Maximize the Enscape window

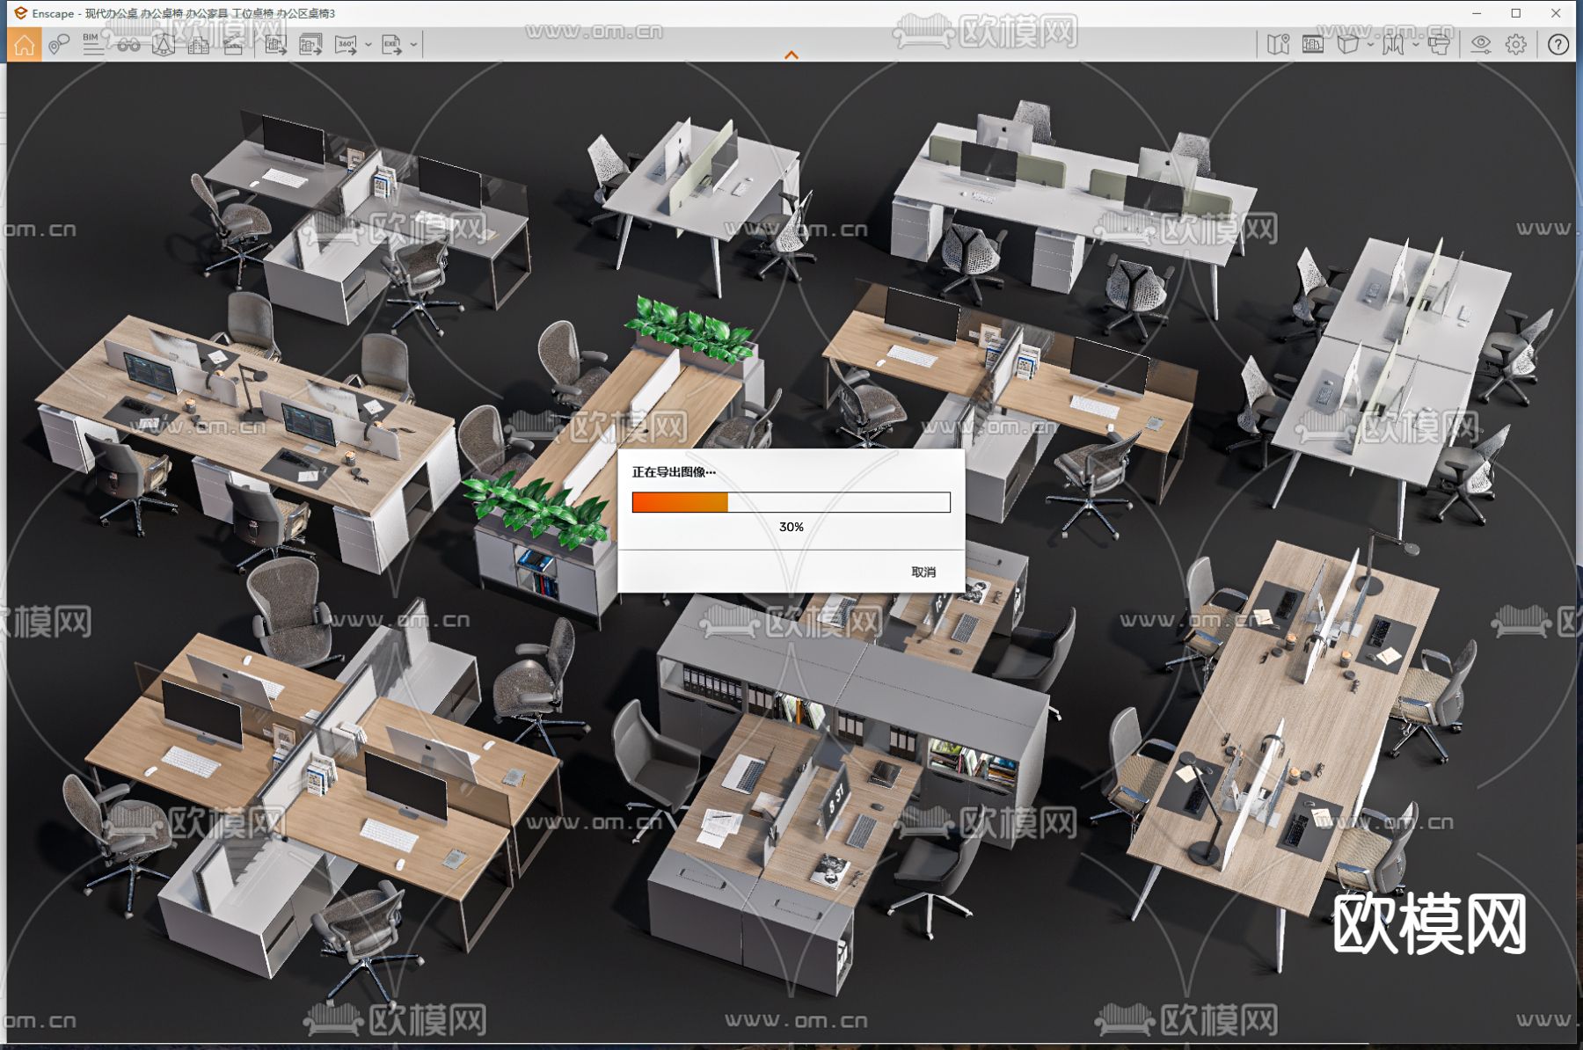pos(1516,13)
